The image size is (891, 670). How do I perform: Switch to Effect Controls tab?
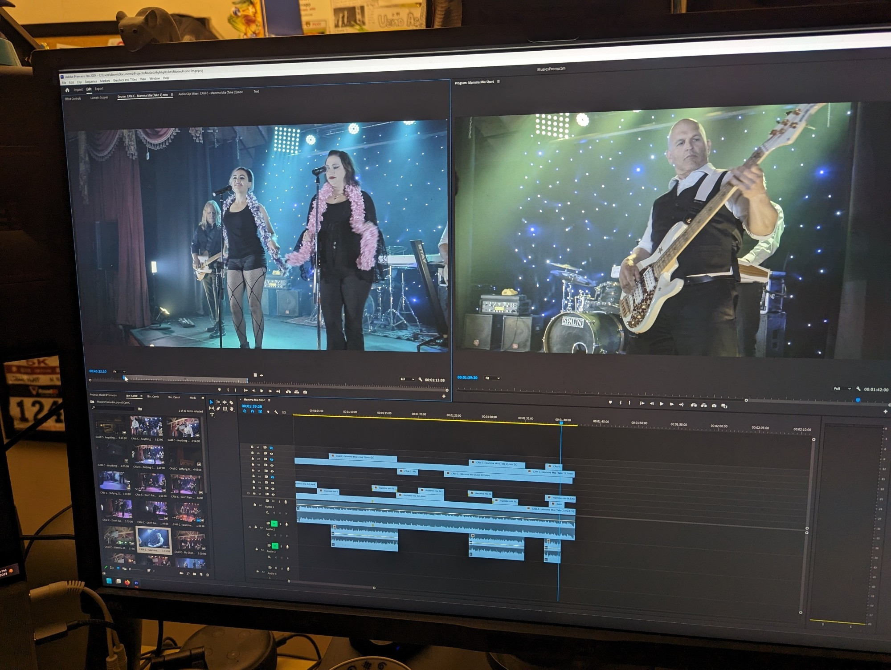[73, 99]
